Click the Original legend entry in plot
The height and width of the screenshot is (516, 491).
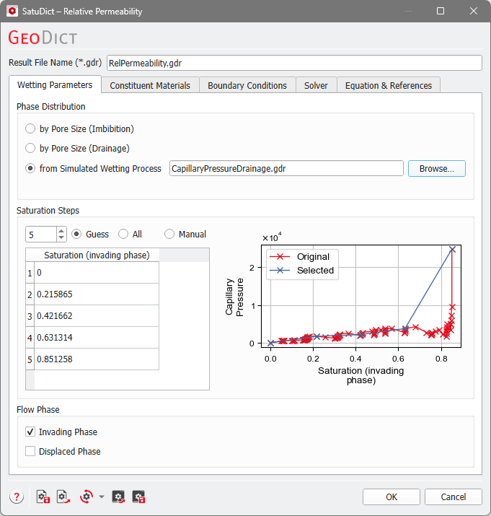pyautogui.click(x=300, y=257)
